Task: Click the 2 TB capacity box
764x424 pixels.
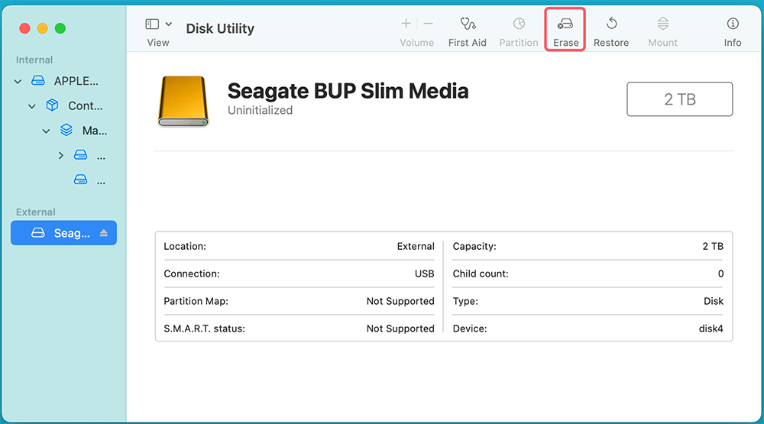Action: pos(680,99)
